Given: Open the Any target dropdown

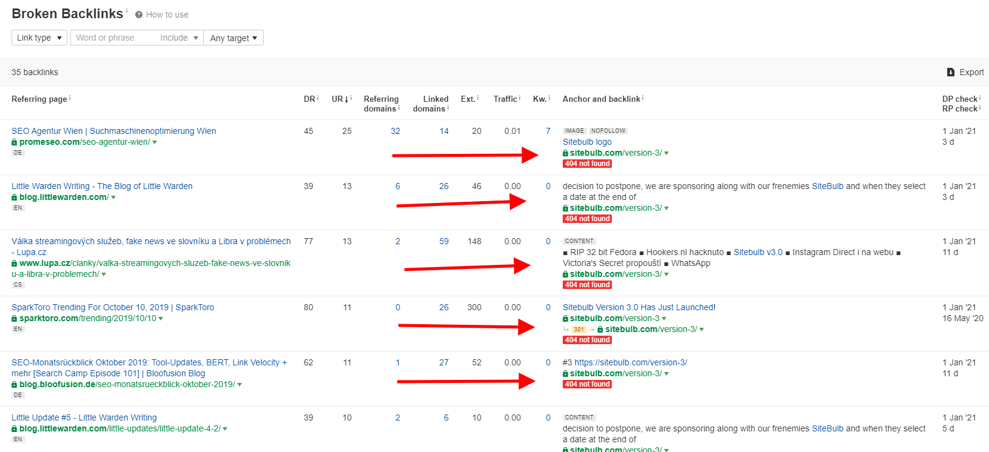Looking at the screenshot, I should tap(233, 38).
